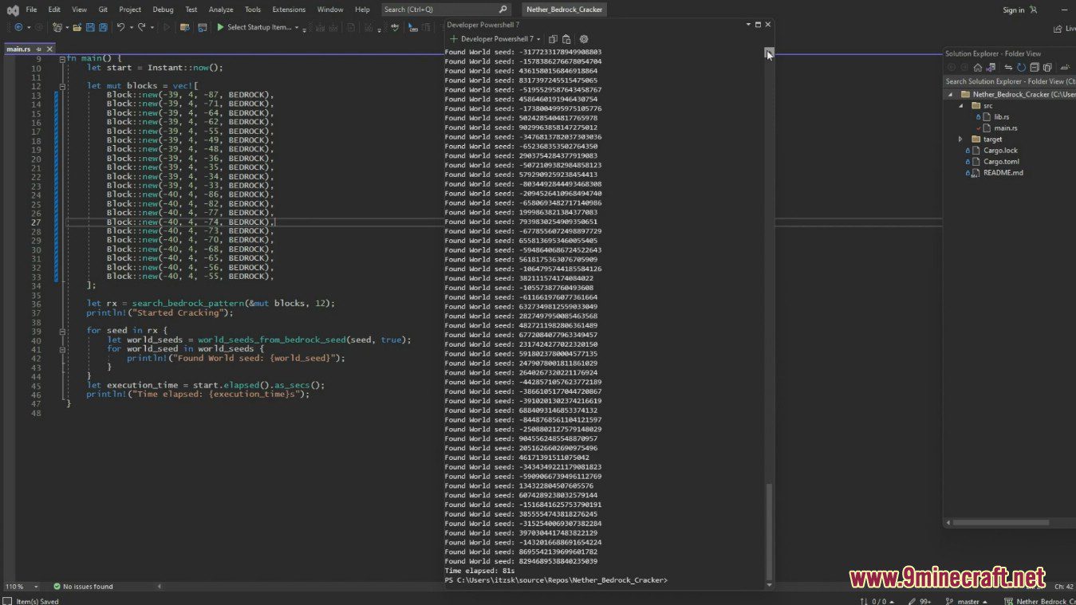Collapse the fn main code fold
The width and height of the screenshot is (1076, 605).
click(62, 59)
